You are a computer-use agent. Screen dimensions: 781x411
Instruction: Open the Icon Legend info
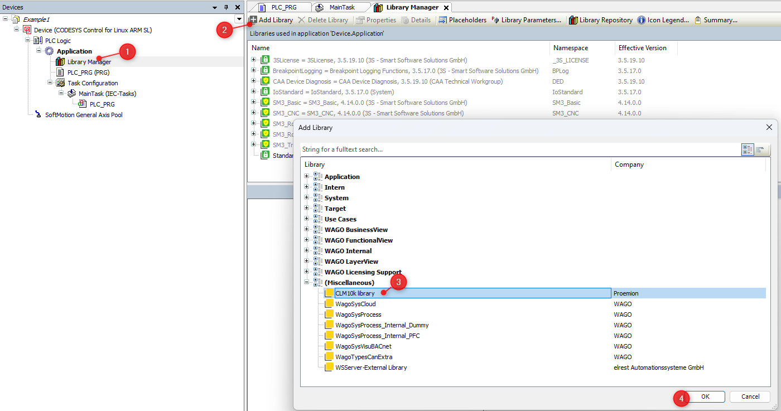(x=663, y=20)
